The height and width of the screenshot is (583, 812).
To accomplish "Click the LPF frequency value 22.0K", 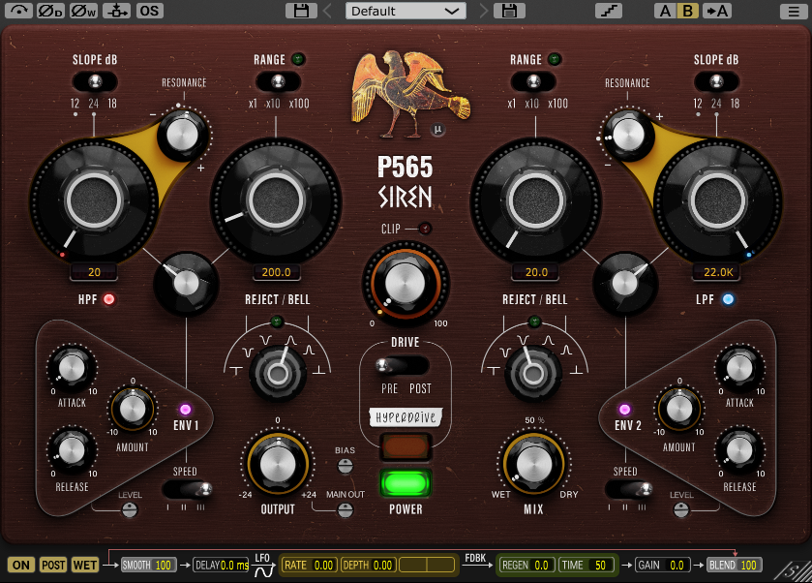I will (x=718, y=272).
